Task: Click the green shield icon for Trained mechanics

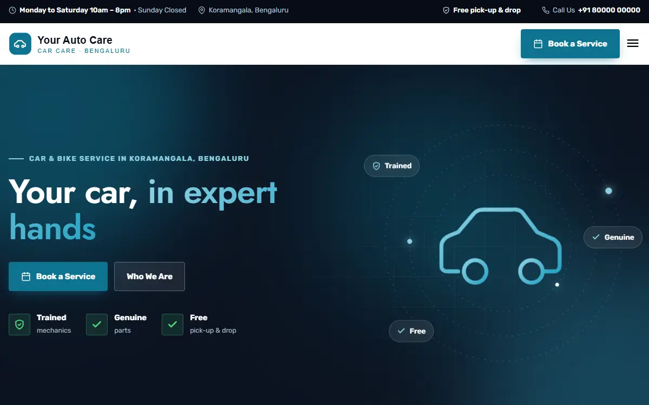Action: (19, 325)
